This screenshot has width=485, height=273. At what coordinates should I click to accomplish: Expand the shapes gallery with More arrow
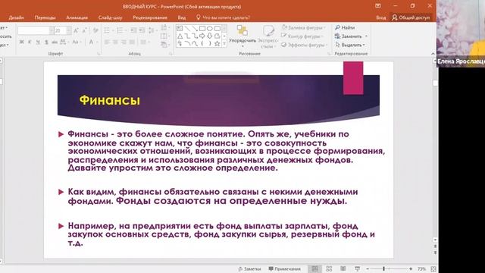coord(224,44)
